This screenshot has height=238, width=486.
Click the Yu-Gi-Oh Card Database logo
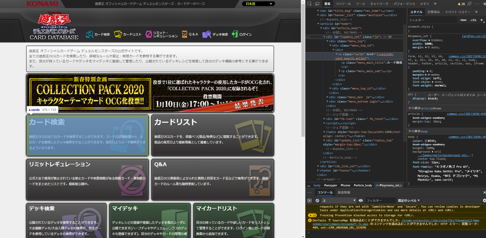54,27
